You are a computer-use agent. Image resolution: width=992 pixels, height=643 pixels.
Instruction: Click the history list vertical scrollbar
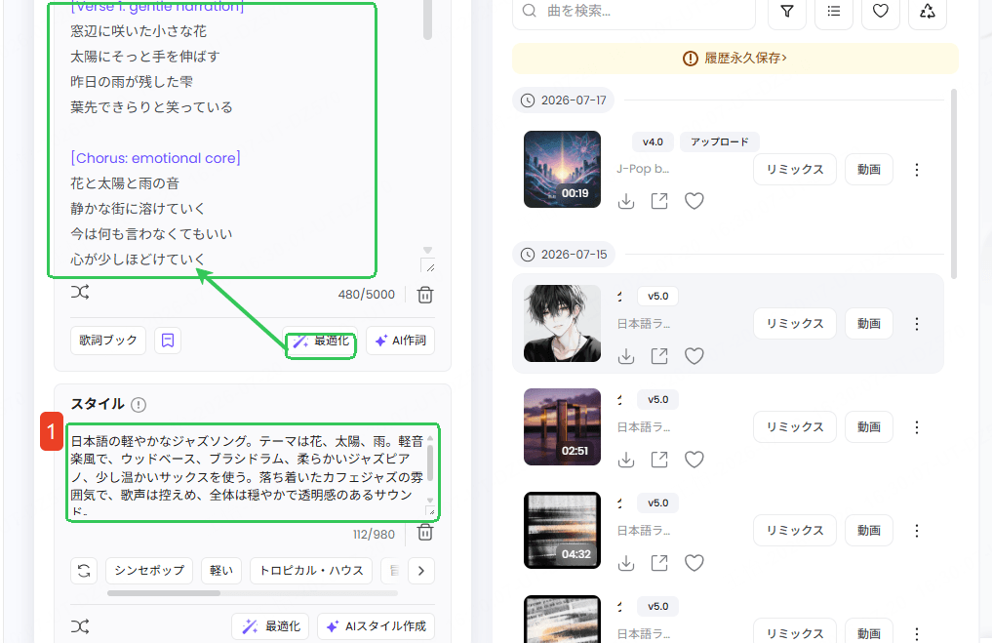point(954,183)
